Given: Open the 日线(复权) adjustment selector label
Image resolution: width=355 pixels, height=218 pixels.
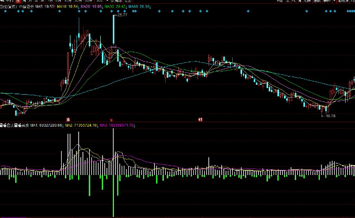Looking at the screenshot, I should [8, 7].
